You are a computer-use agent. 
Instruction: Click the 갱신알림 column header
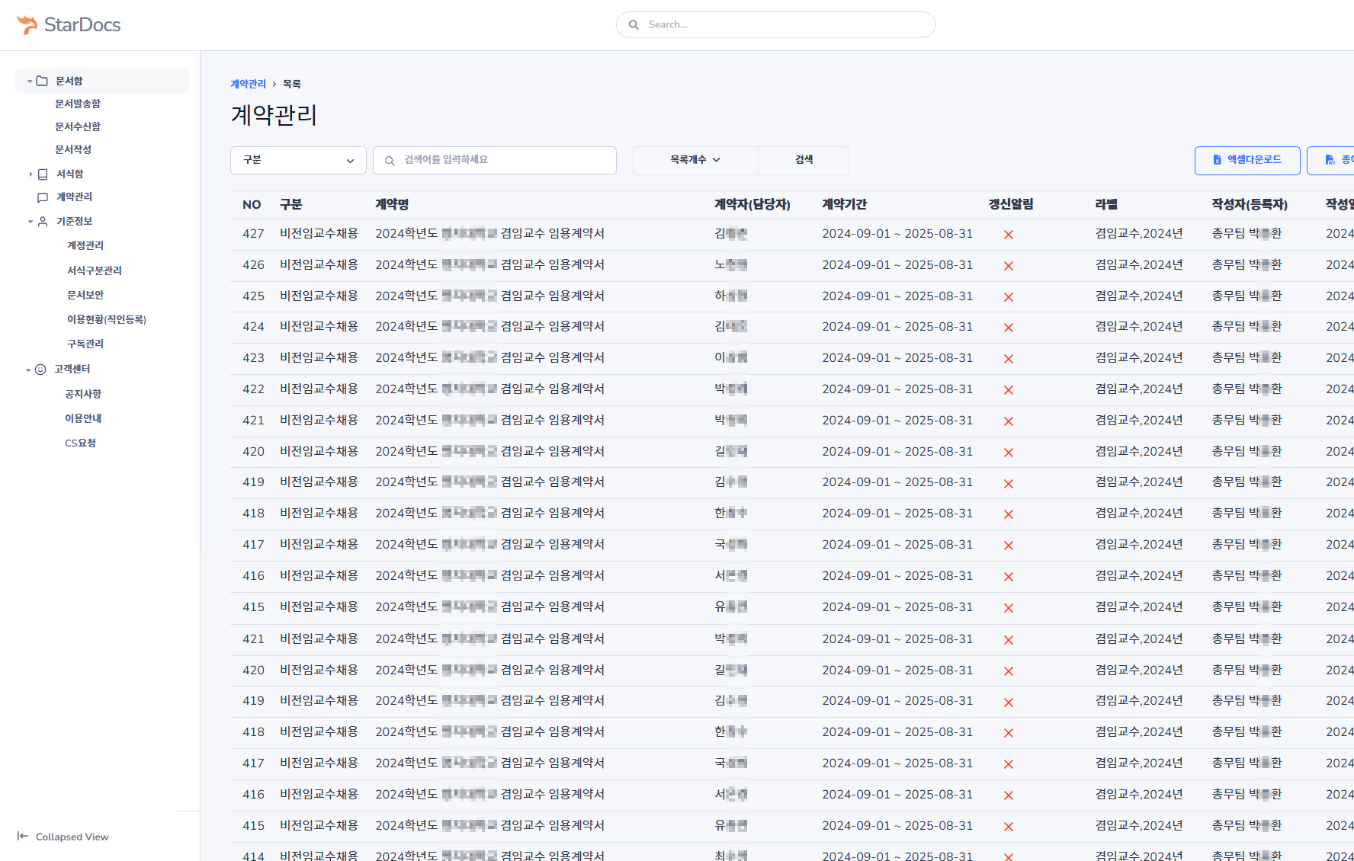(1011, 204)
